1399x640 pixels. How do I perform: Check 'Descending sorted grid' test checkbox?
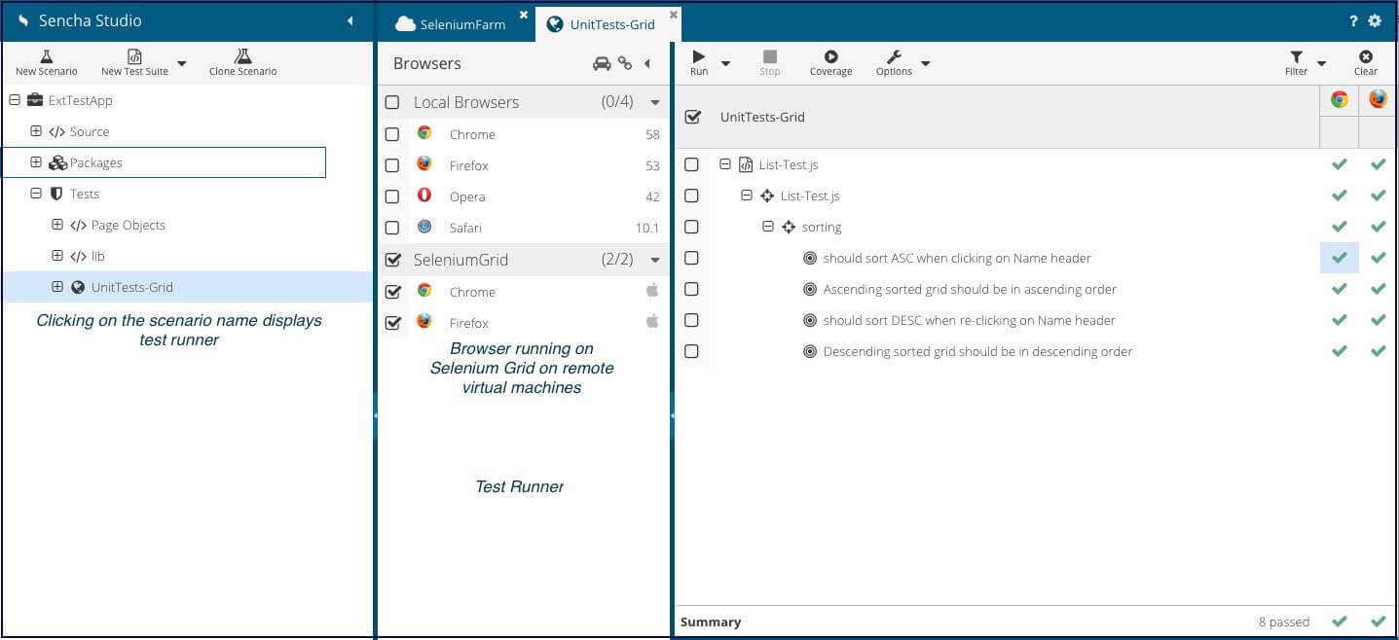pyautogui.click(x=691, y=351)
